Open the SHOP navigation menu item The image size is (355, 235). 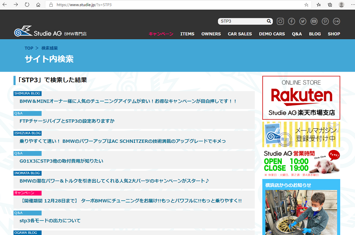pos(334,34)
